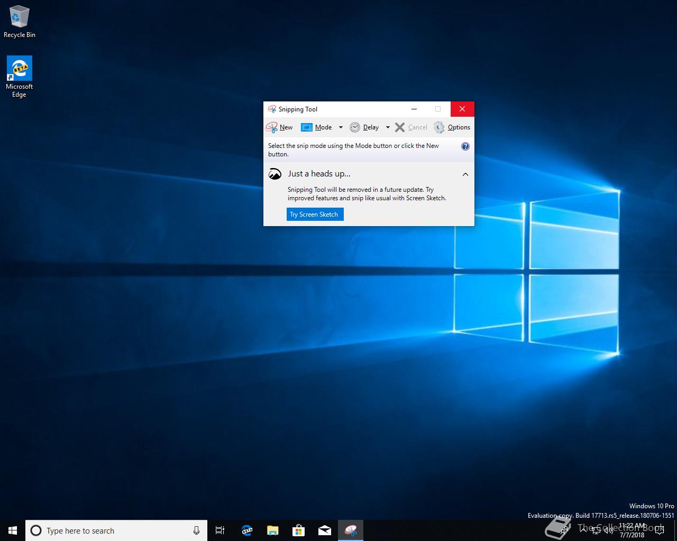Click the Snipping Tool title bar icon
The height and width of the screenshot is (541, 677).
pyautogui.click(x=272, y=109)
